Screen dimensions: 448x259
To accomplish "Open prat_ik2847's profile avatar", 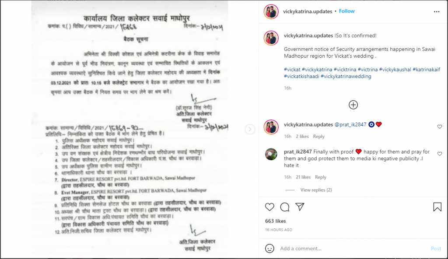I will tap(271, 154).
